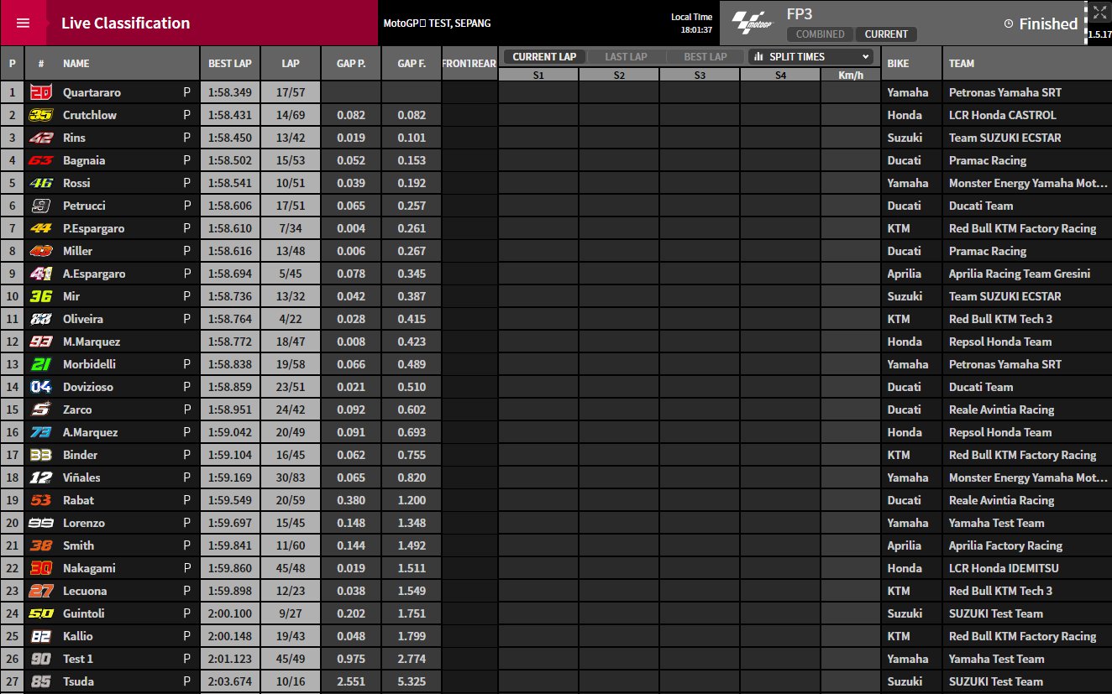1112x694 pixels.
Task: Click Test 1's number 90 badge
Action: 40,659
